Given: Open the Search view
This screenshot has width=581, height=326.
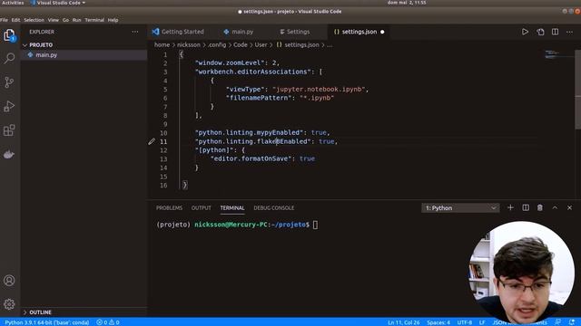Looking at the screenshot, I should coord(9,58).
